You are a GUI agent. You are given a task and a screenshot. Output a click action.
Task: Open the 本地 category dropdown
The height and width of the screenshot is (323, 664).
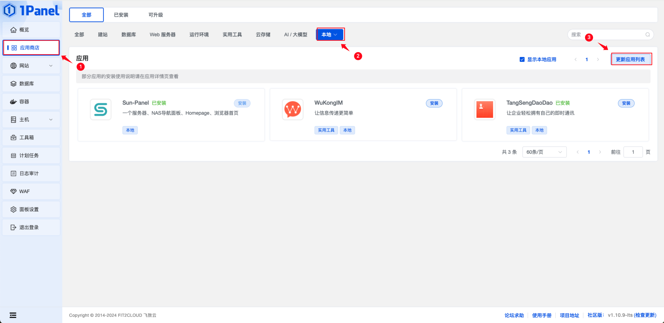tap(329, 35)
